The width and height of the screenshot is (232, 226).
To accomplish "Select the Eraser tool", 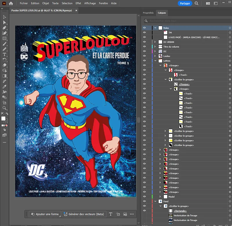I will 4,65.
